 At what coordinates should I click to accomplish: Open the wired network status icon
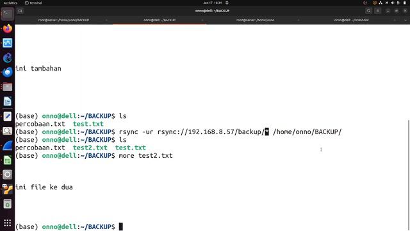point(381,3)
